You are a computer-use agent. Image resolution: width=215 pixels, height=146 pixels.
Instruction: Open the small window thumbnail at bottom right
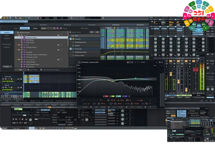coord(191,130)
